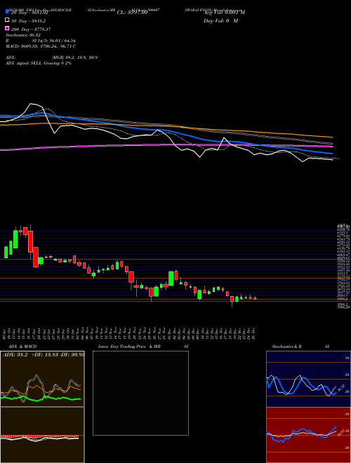Open the blue-background Stochastics chart panel

tap(308, 379)
